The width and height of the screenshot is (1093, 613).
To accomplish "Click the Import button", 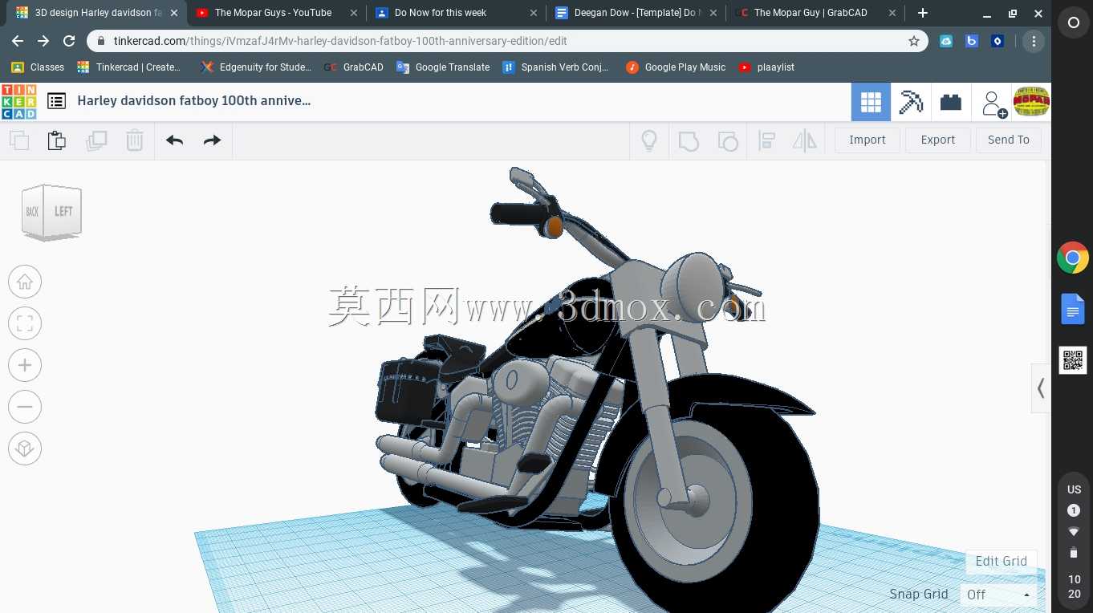I will coord(867,140).
